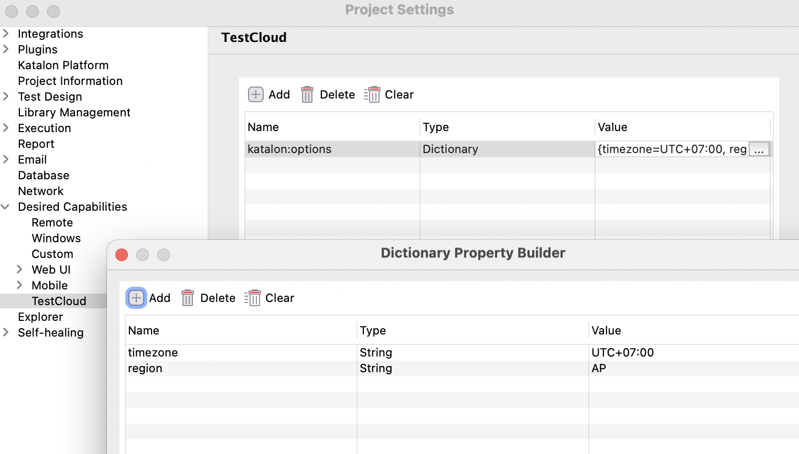
Task: Click Name column header in TestCloud table
Action: (332, 127)
